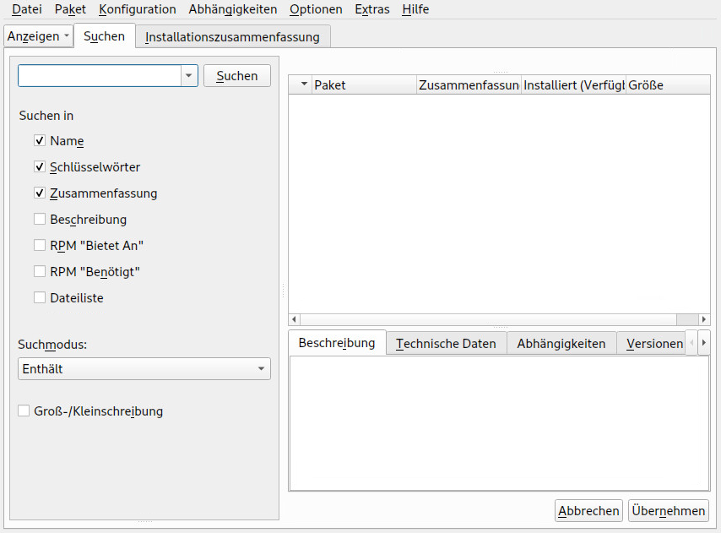Open the Suchmodus dropdown showing Enthält
This screenshot has height=533, width=721.
pyautogui.click(x=144, y=369)
